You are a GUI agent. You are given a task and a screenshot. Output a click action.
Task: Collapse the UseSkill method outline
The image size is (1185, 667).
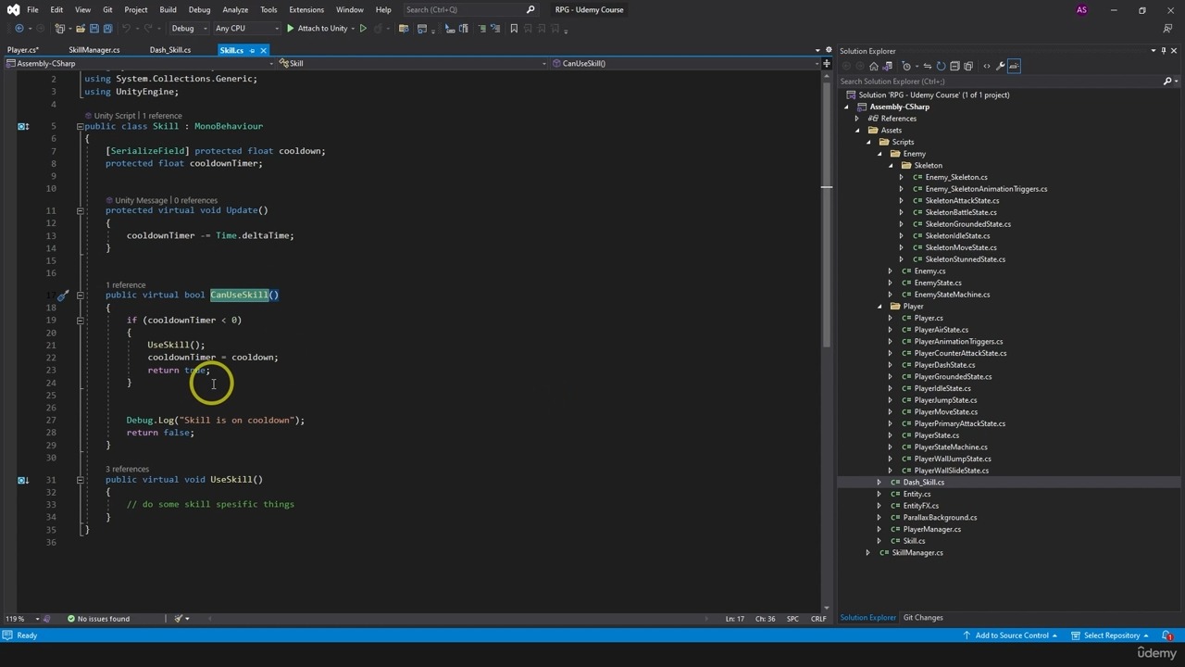(x=80, y=480)
